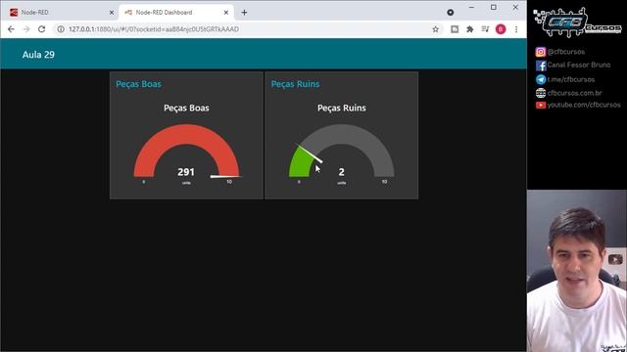Click the CFB Cursos logo
Viewport: 627px width, 352px height.
(x=577, y=22)
